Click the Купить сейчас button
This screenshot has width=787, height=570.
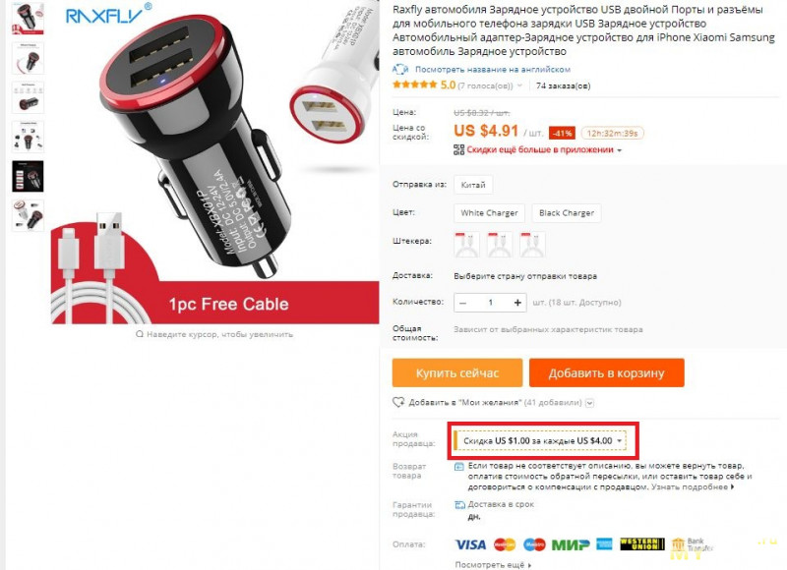457,372
